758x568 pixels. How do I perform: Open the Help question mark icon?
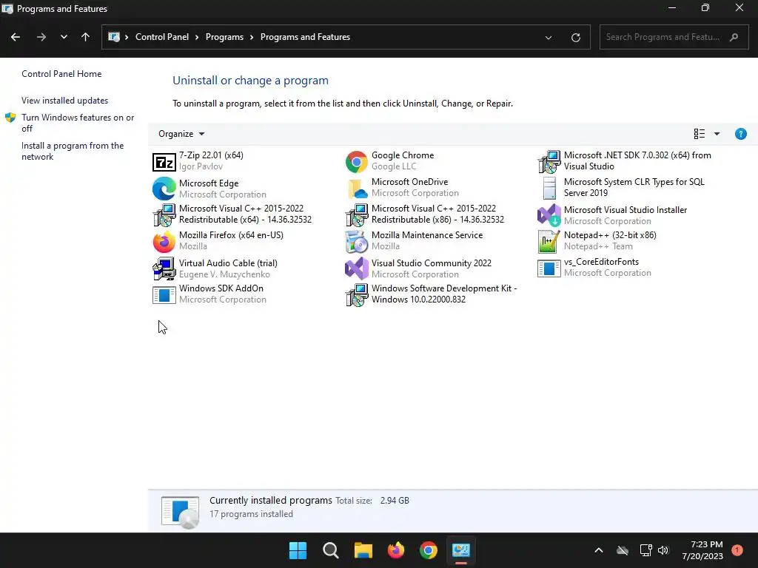point(740,134)
